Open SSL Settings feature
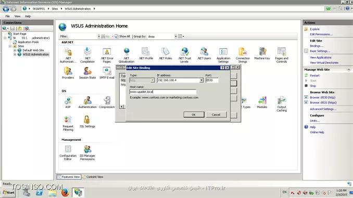The width and height of the screenshot is (353, 198). [x=87, y=122]
